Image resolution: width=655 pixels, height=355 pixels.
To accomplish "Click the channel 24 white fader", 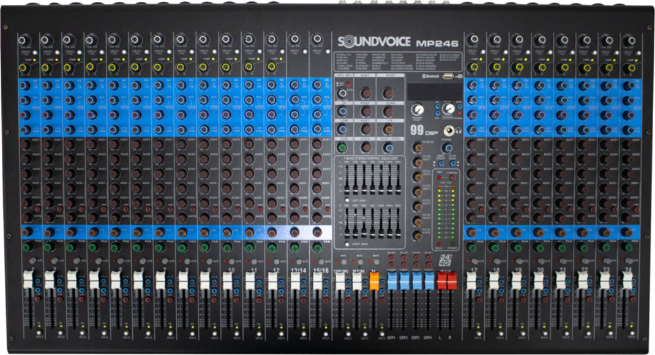I will (627, 280).
